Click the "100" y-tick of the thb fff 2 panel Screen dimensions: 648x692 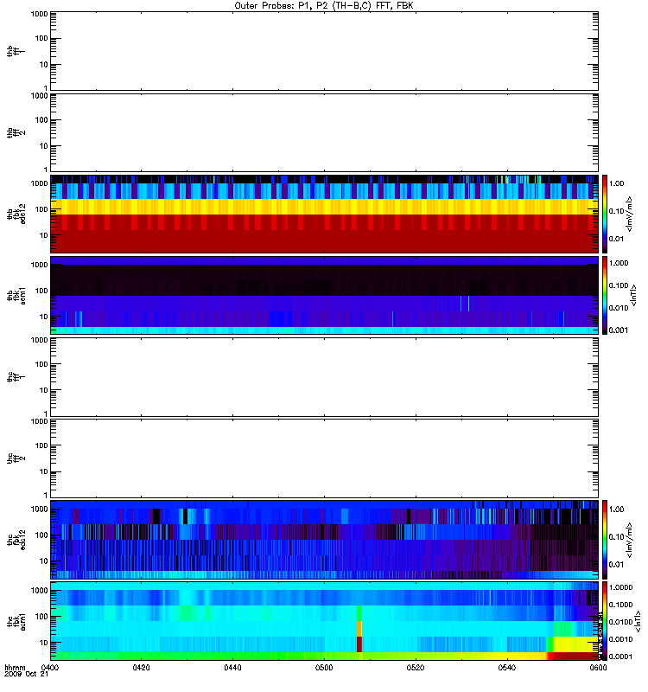[x=41, y=119]
